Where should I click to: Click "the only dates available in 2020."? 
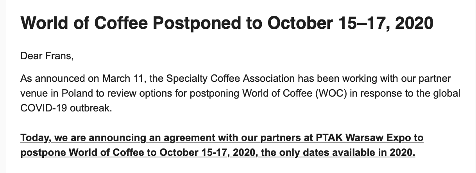tap(338, 152)
